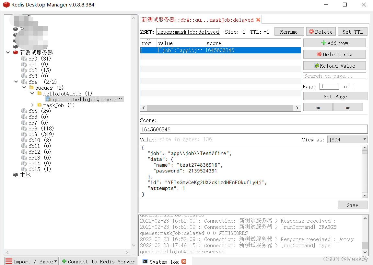Screen dimensions: 373x265
Task: Collapse the db4 database node
Action: point(16,82)
